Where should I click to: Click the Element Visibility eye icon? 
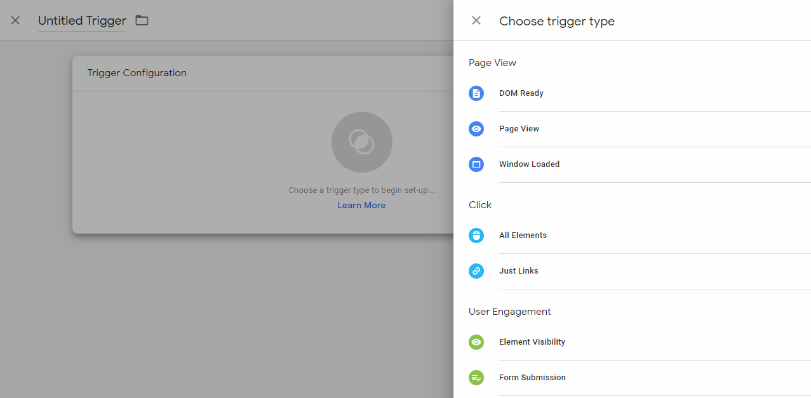click(x=476, y=342)
